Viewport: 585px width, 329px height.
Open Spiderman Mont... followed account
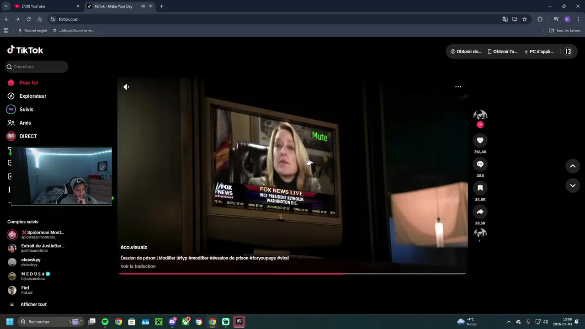pos(36,235)
